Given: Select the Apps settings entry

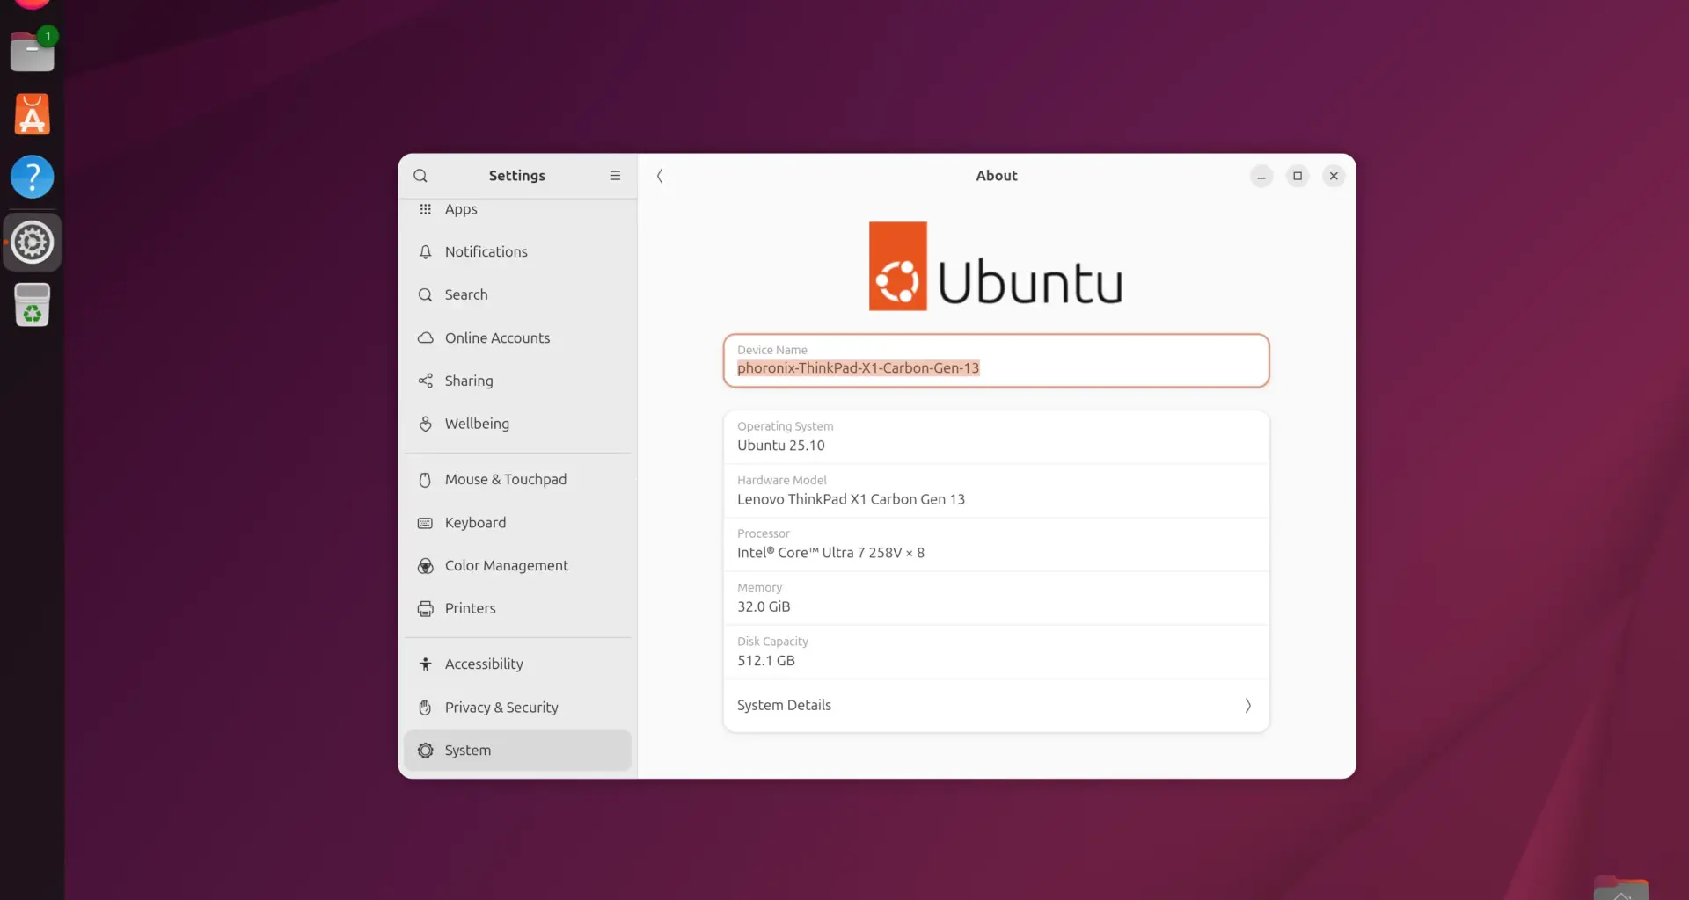Looking at the screenshot, I should point(458,209).
